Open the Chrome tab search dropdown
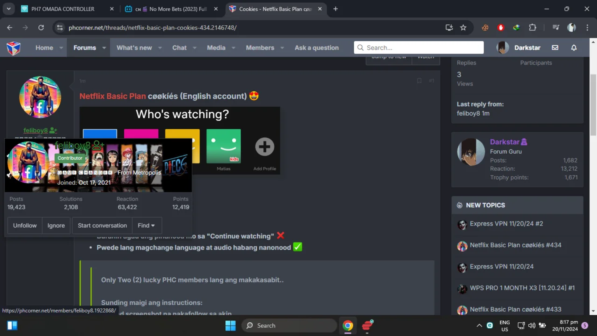The image size is (597, 336). tap(8, 9)
